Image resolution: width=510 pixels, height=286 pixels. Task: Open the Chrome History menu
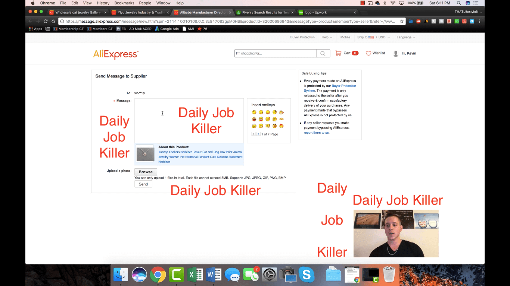103,3
